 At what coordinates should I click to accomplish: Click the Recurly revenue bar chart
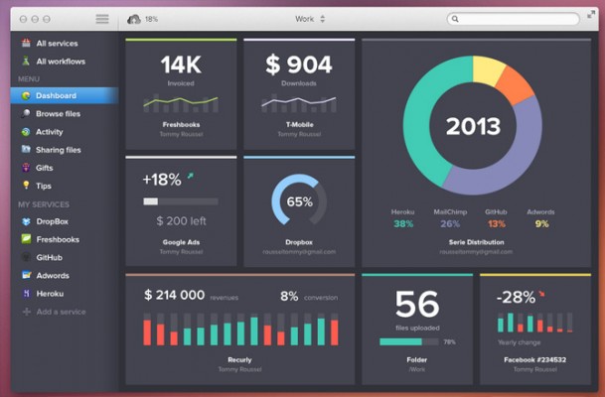tap(240, 330)
